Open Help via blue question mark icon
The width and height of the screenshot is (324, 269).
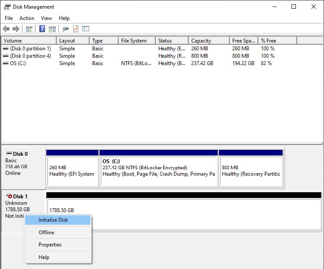[42, 29]
